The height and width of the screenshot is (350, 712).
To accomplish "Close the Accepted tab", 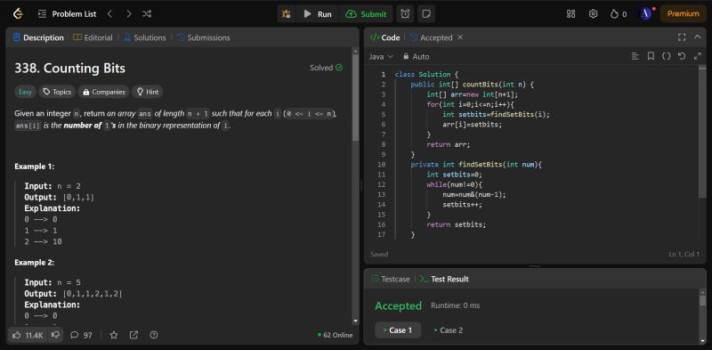I will pyautogui.click(x=460, y=37).
